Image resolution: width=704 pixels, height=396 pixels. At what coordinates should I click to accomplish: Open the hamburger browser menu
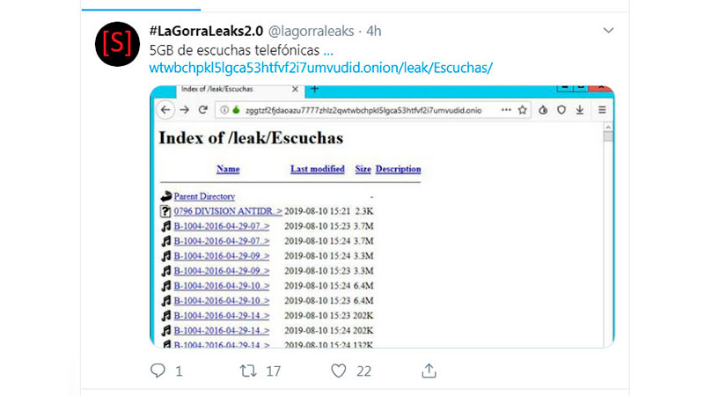tap(602, 110)
